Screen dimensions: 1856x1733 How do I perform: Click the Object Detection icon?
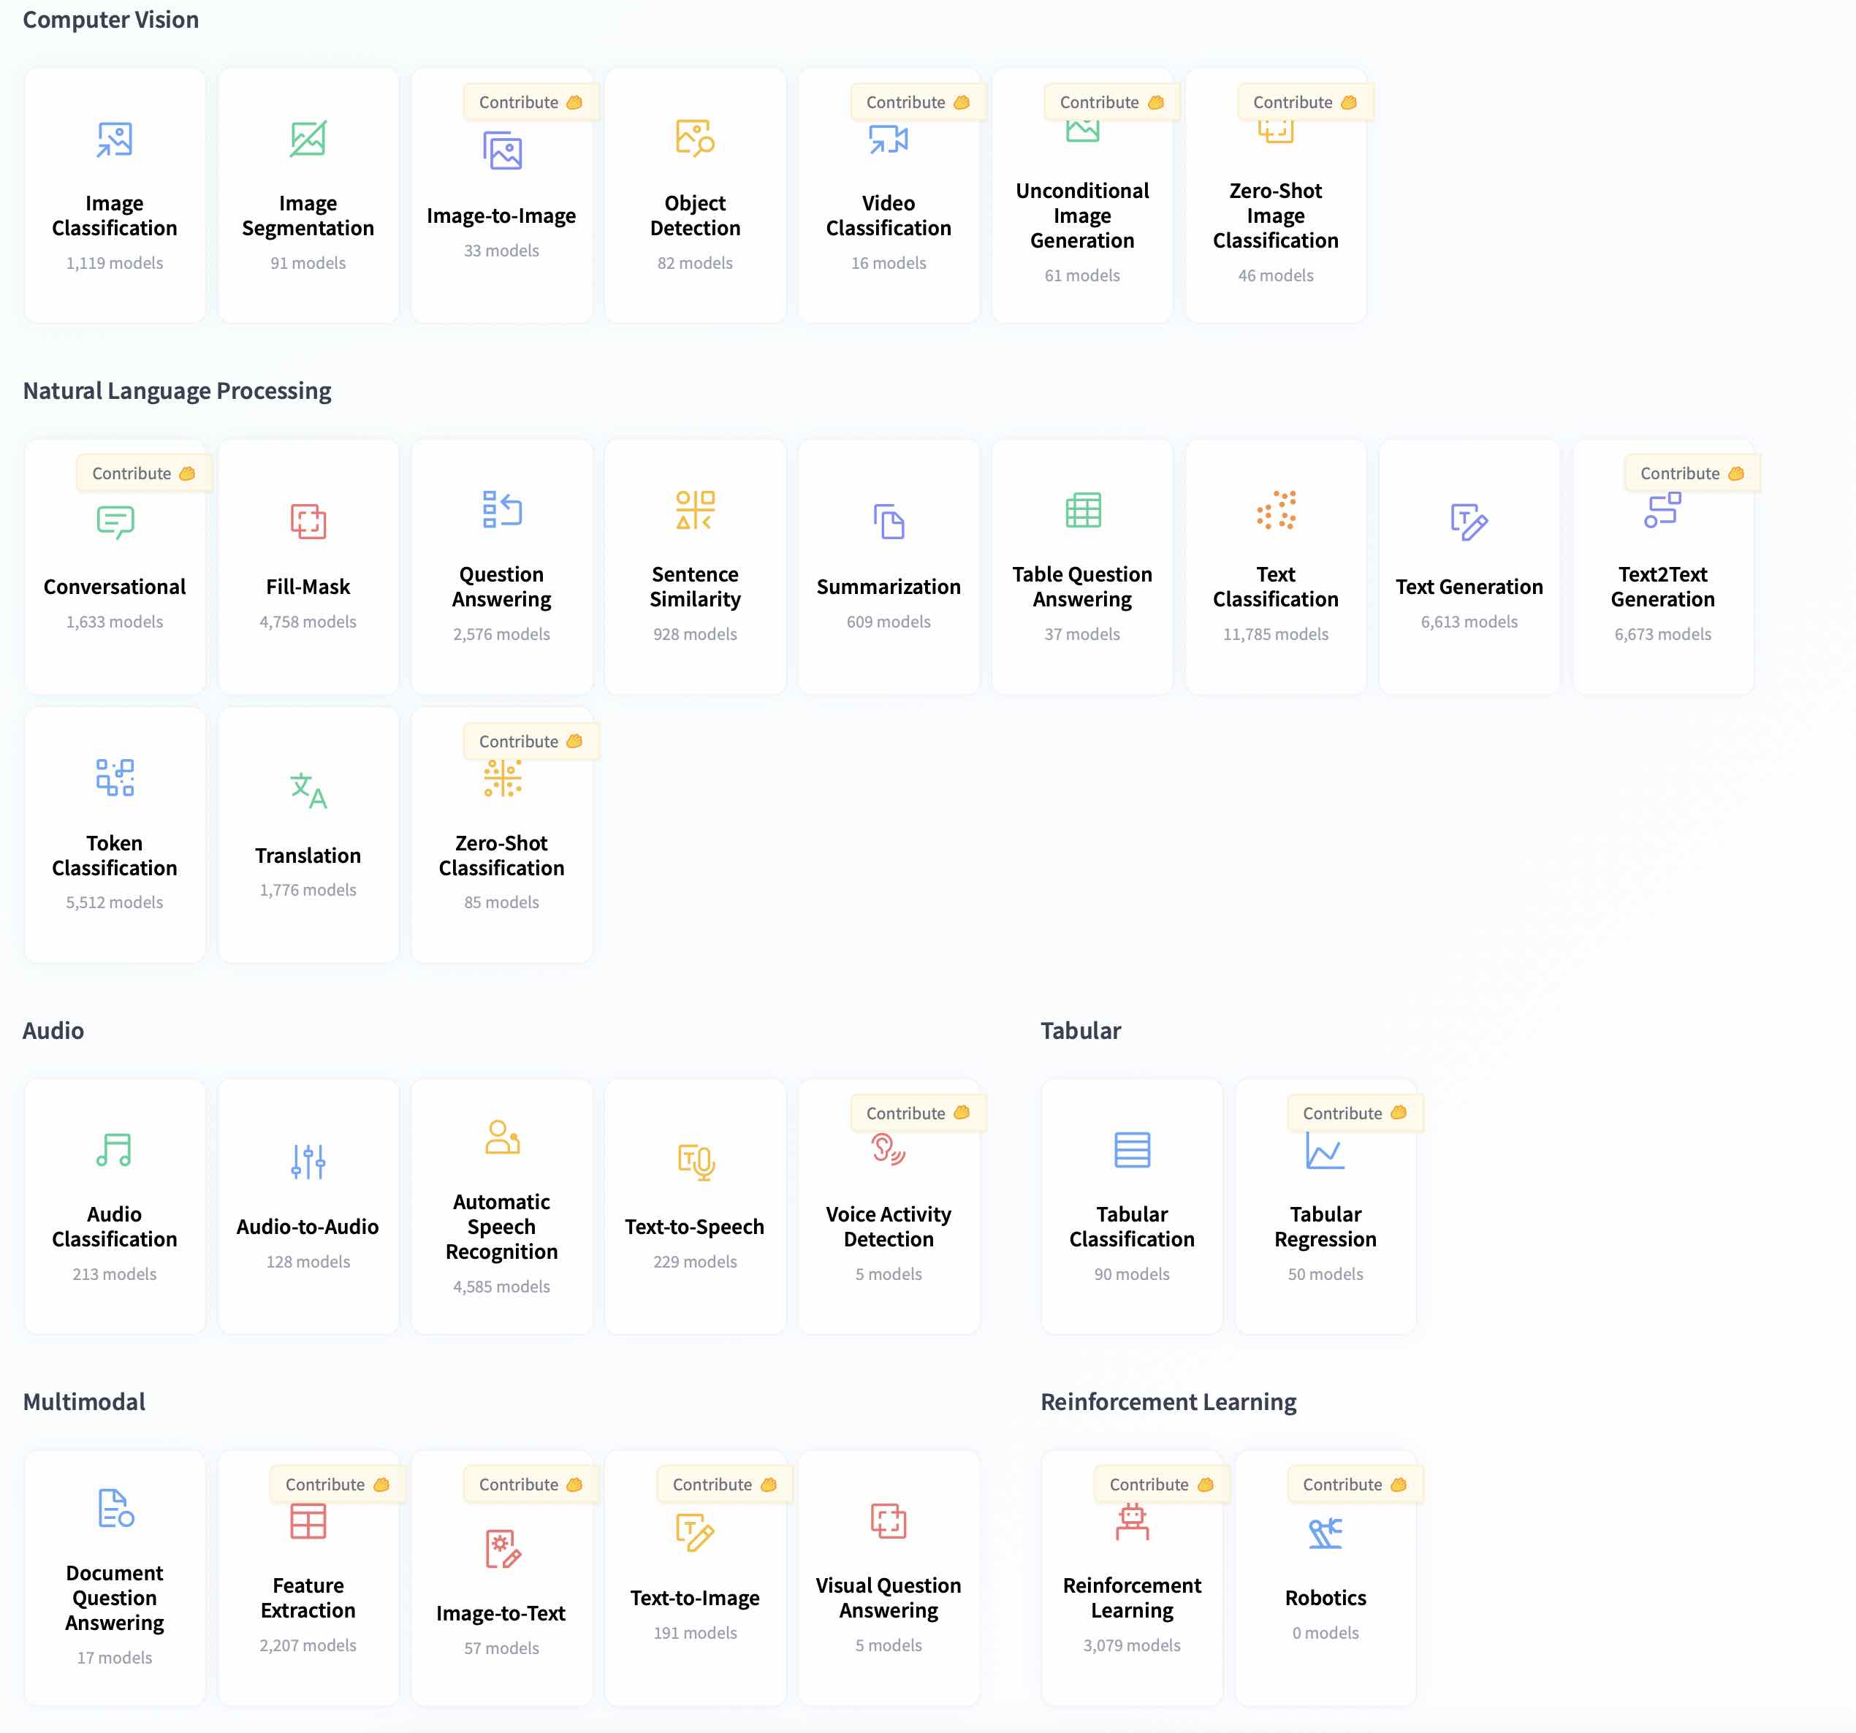pos(695,138)
